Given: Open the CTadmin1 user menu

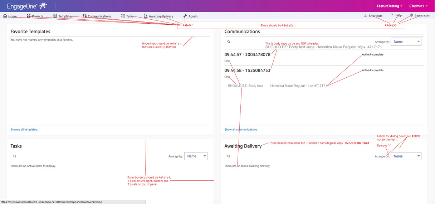Looking at the screenshot, I should (418, 6).
